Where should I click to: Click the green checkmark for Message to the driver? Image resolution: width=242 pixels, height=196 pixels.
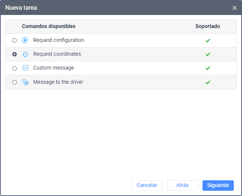click(208, 82)
